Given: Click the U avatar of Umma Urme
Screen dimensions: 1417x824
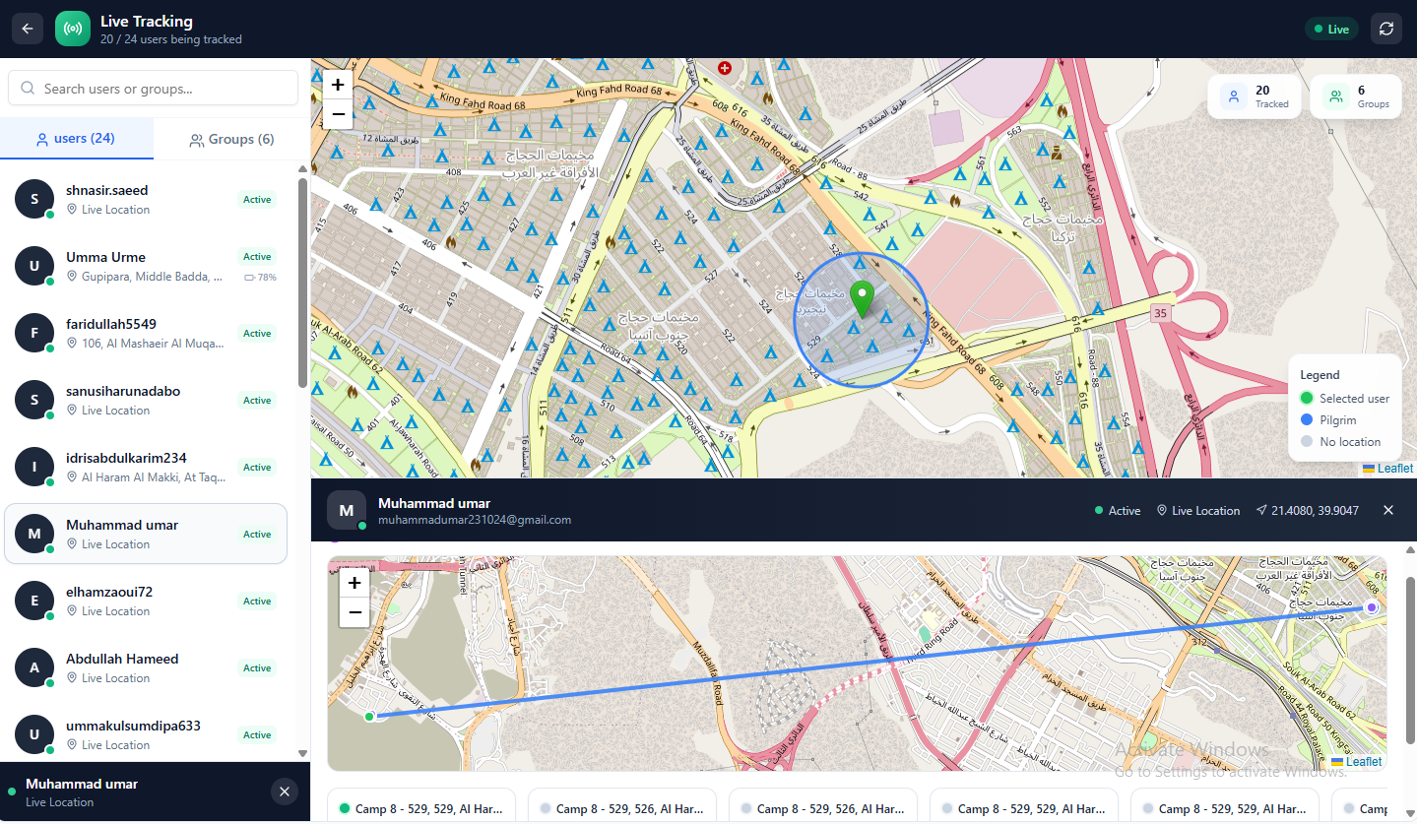Looking at the screenshot, I should (x=34, y=266).
